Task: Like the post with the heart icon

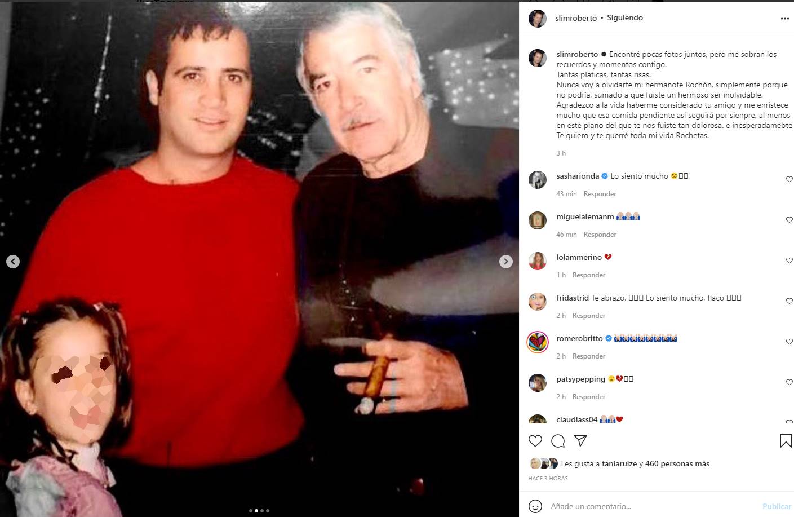Action: point(535,441)
